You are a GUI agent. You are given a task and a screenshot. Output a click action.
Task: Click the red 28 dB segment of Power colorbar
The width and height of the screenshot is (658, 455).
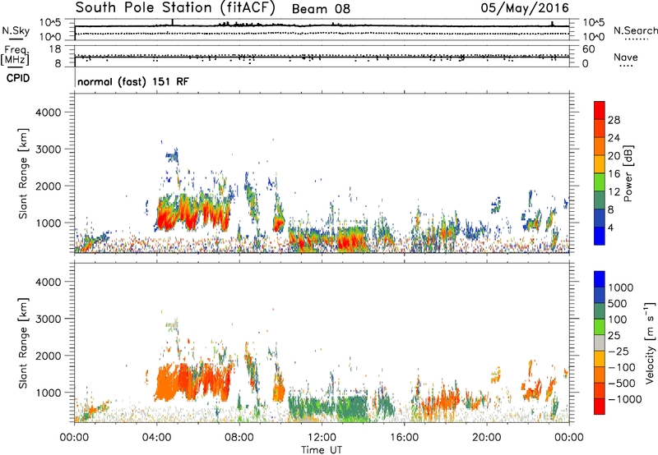(x=600, y=110)
